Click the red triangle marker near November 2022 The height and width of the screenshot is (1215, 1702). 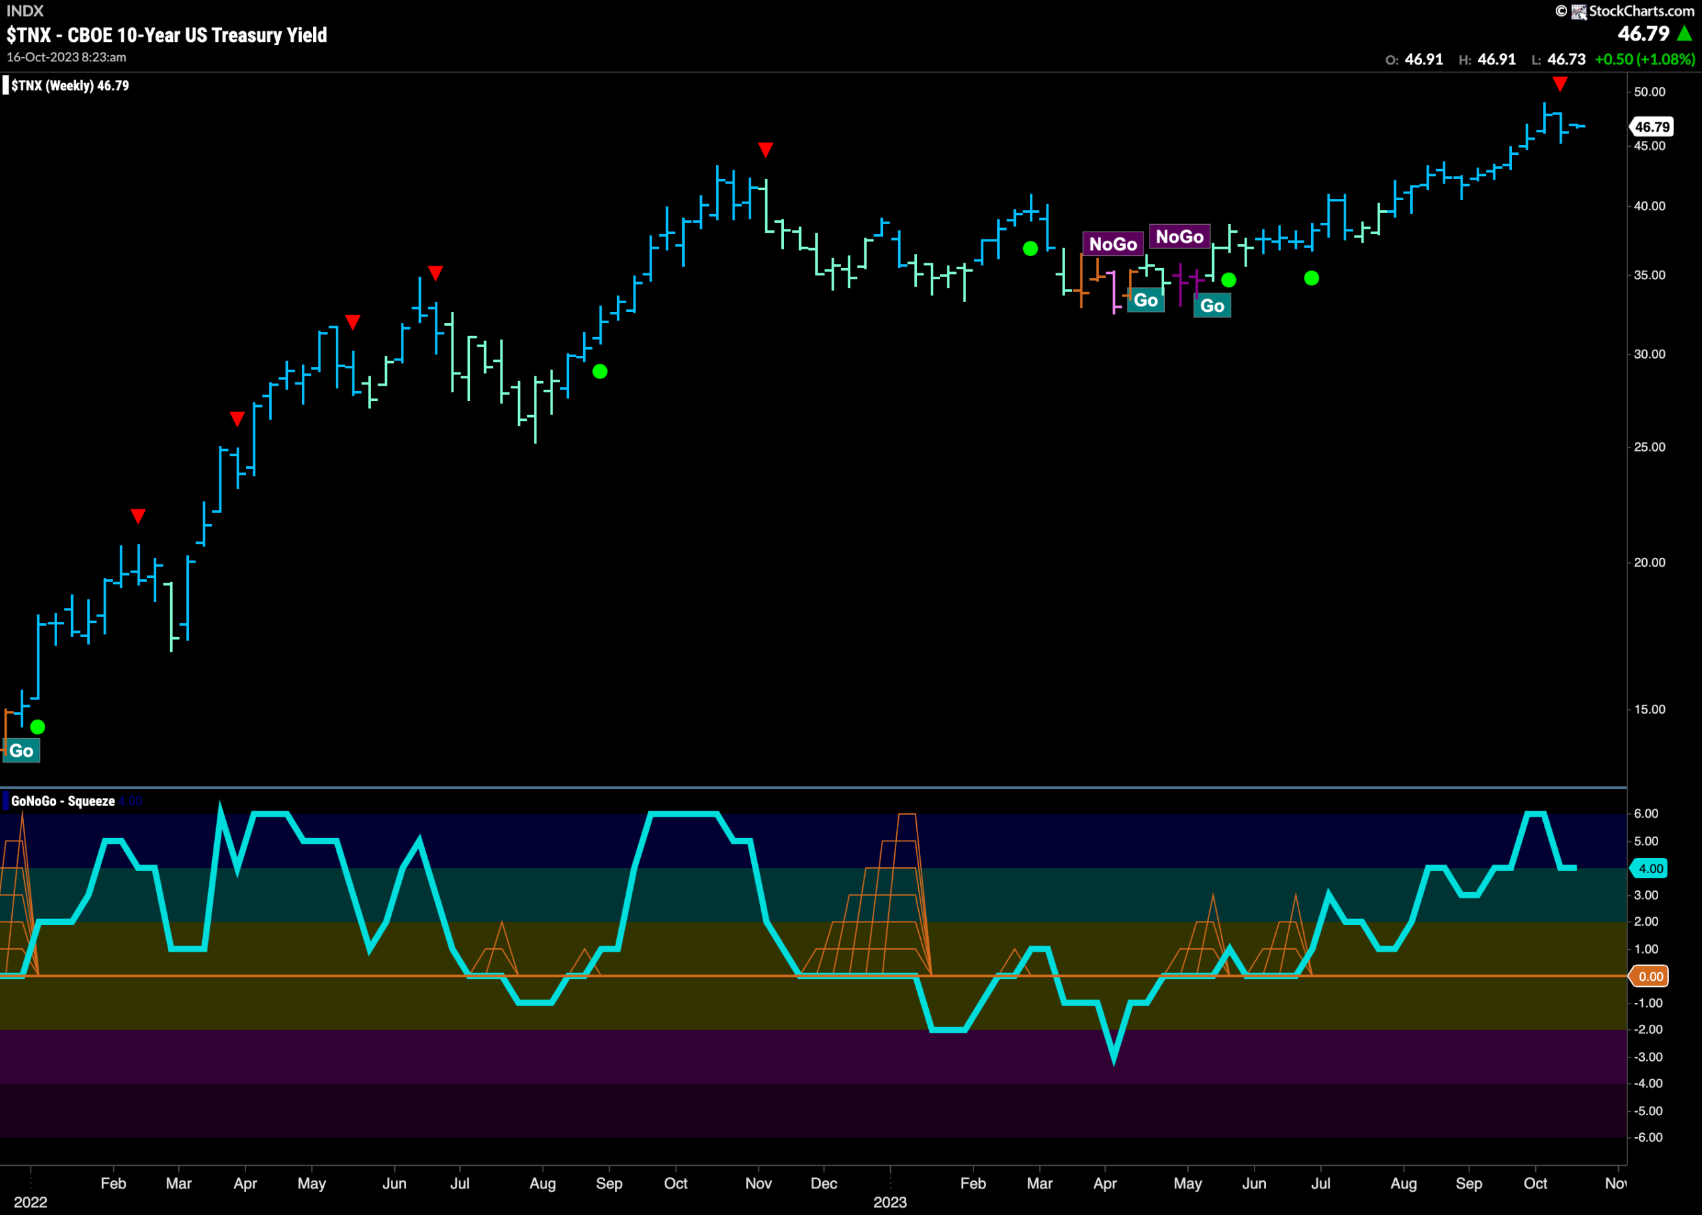click(765, 150)
